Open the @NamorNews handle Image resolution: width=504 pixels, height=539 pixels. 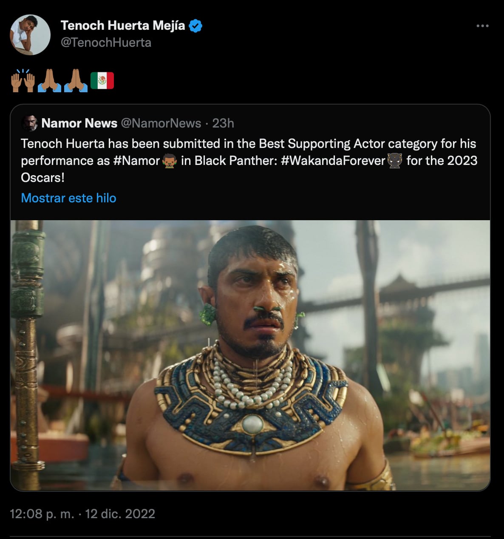point(161,123)
